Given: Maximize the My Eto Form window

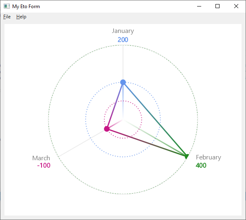Looking at the screenshot, I should pos(217,6).
